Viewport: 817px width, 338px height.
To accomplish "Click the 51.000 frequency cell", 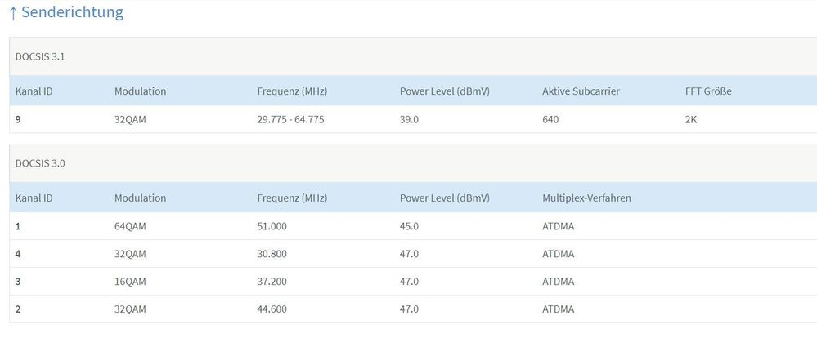I will click(272, 226).
